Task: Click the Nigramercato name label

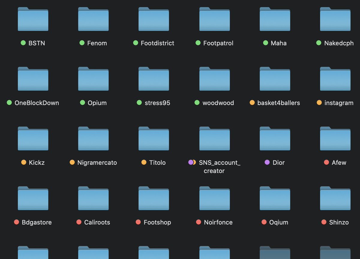Action: (x=97, y=163)
